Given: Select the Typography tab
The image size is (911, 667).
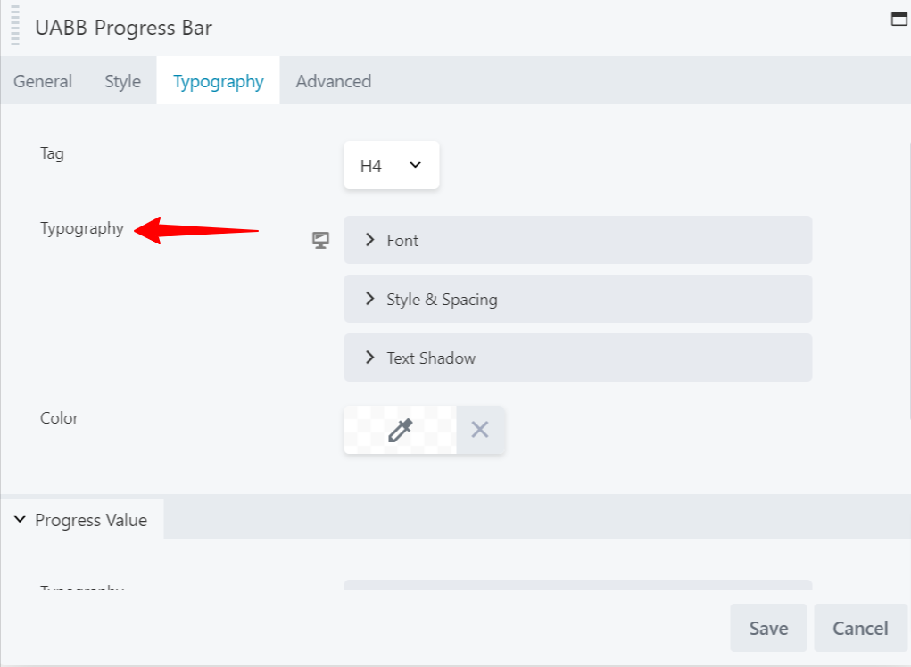Looking at the screenshot, I should tap(218, 81).
